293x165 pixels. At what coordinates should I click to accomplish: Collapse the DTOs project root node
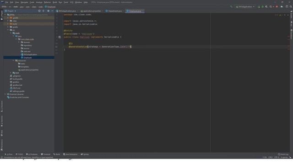[x=5, y=15]
